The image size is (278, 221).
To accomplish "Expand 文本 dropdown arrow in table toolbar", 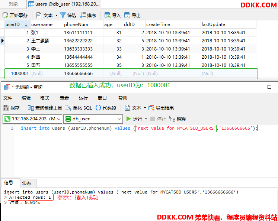I will click(x=56, y=15).
